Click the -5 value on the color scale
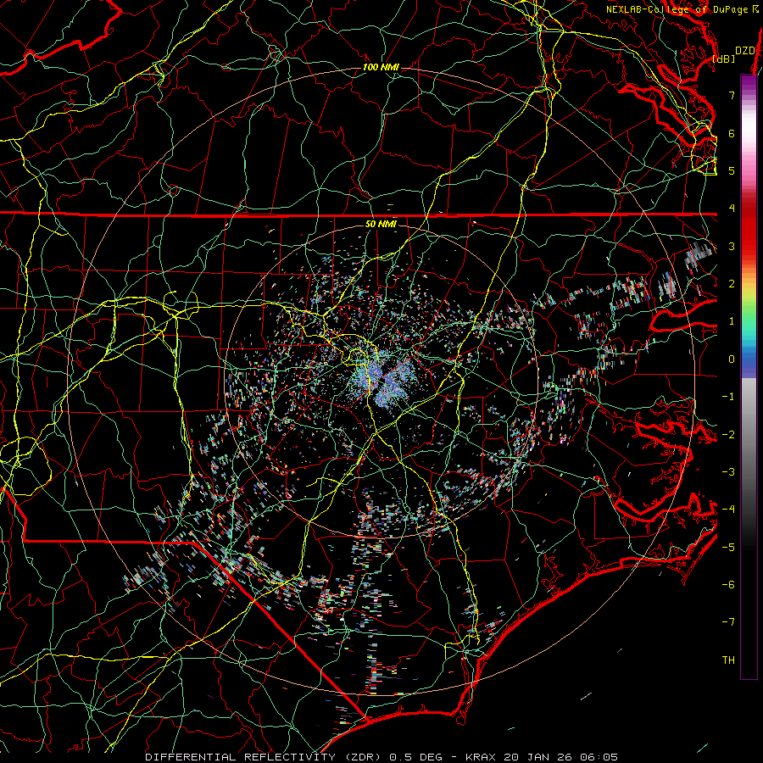This screenshot has height=763, width=763. tap(728, 548)
